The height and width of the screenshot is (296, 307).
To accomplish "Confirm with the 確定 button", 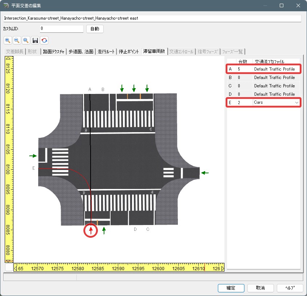I will [231, 288].
